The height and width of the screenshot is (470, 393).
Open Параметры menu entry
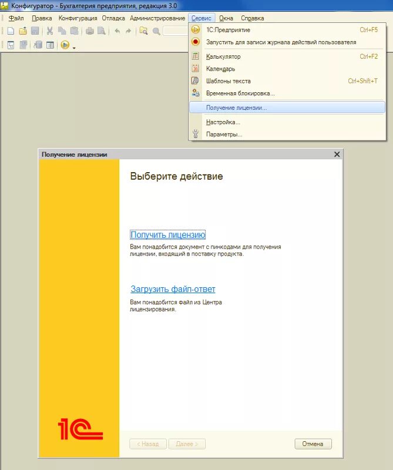point(287,135)
